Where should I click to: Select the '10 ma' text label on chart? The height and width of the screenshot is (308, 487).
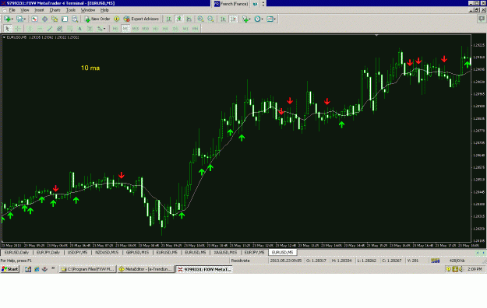90,68
